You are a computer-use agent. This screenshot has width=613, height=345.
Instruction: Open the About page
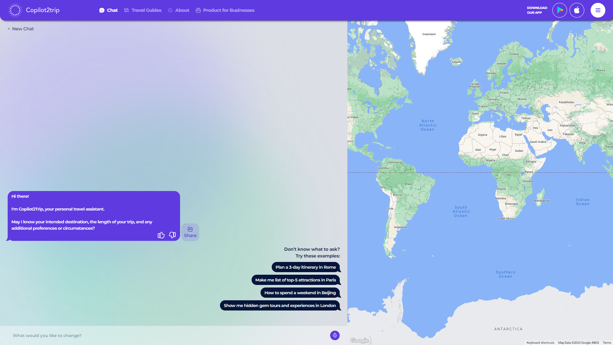pos(178,10)
